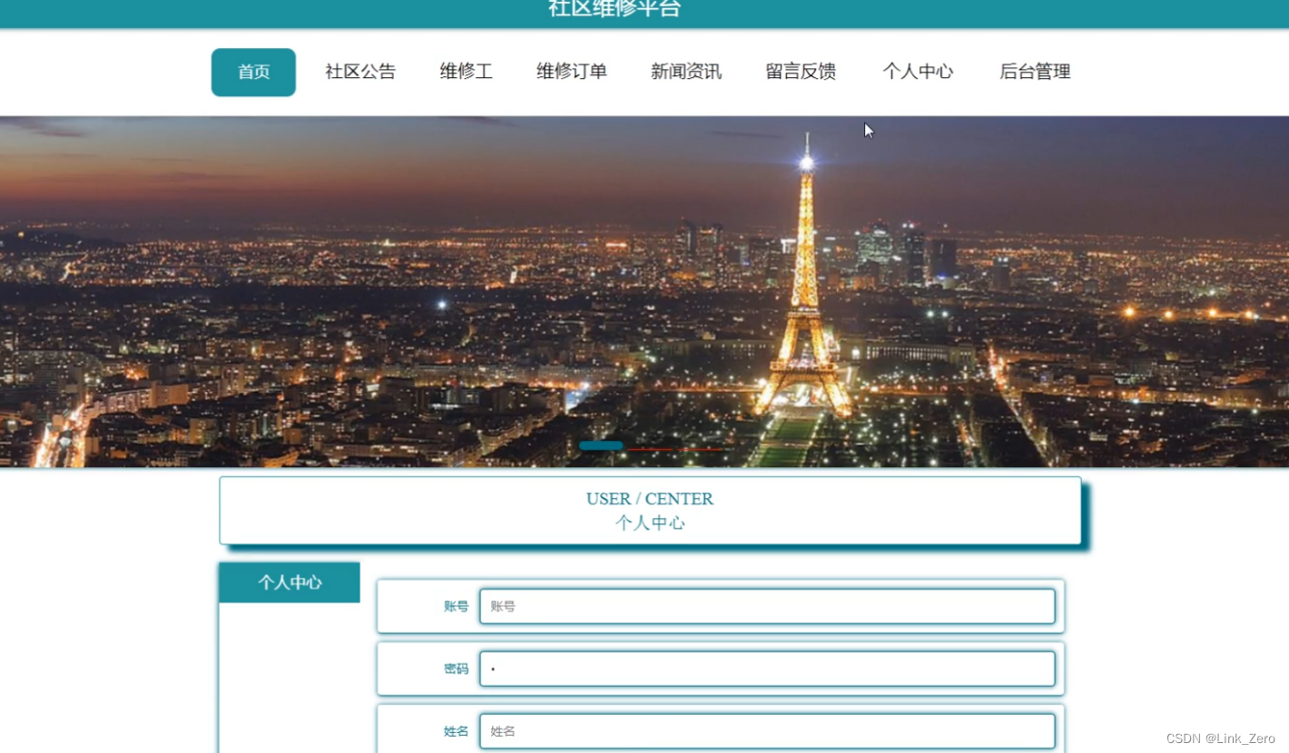Click the USER / CENTER heading
This screenshot has width=1289, height=753.
pos(649,498)
